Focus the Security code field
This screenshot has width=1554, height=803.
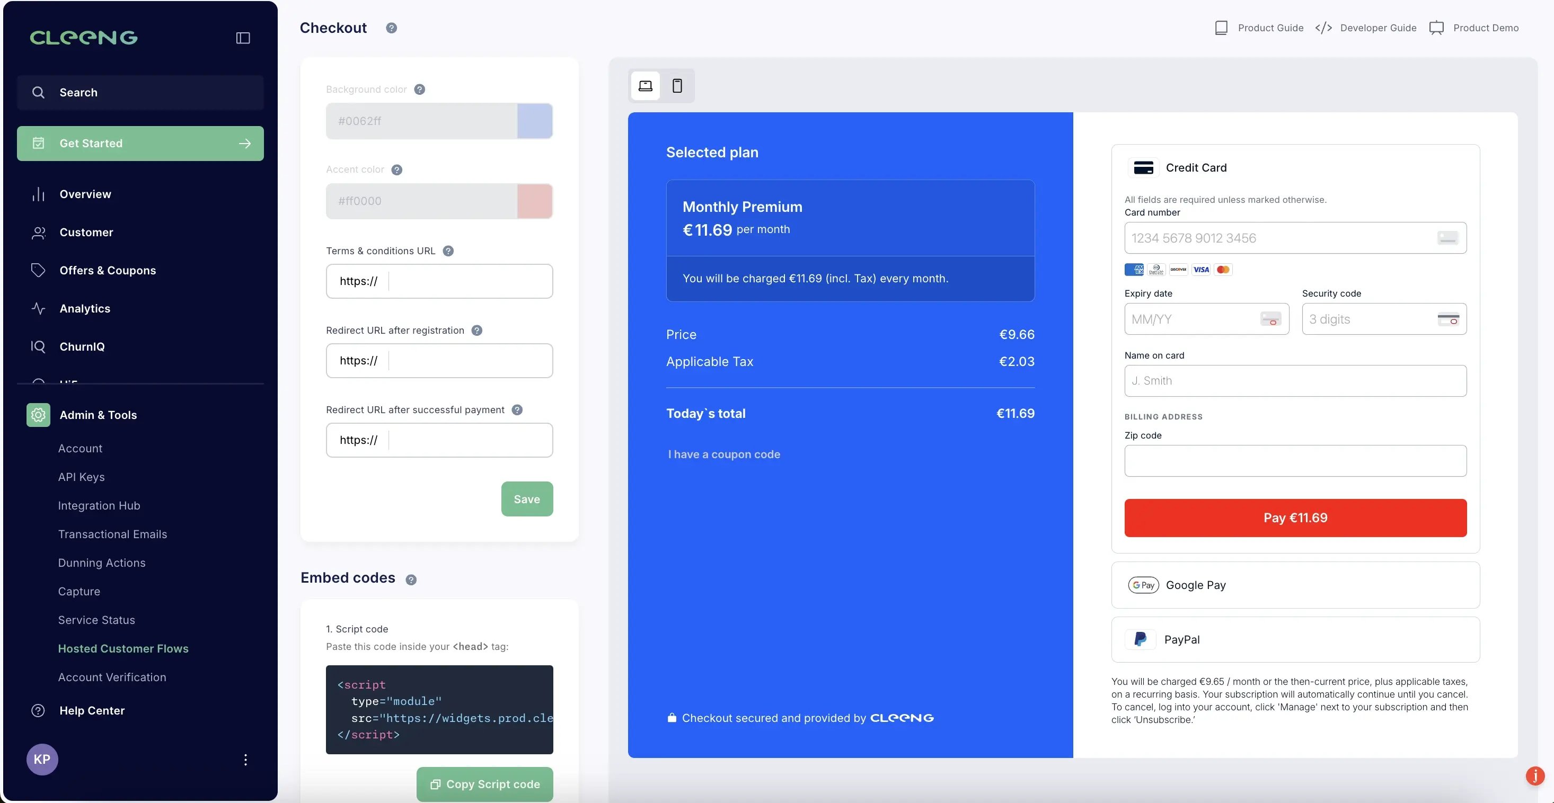[1384, 319]
